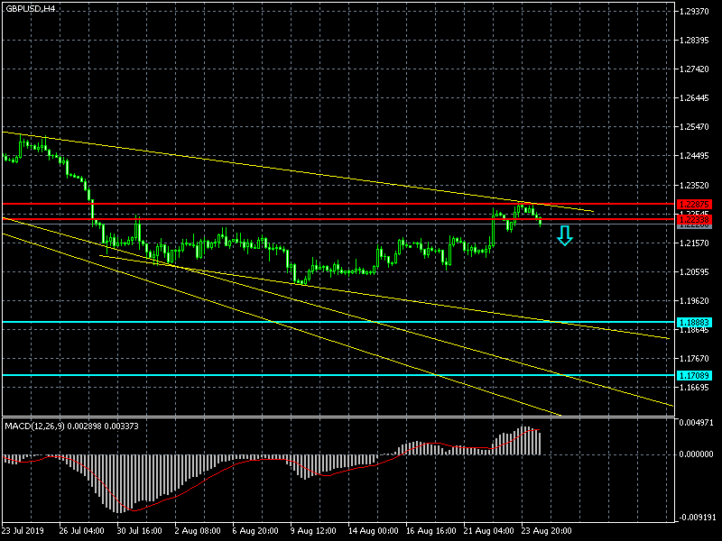Click the 1.29370 price axis label
722x541 pixels.
pyautogui.click(x=694, y=12)
